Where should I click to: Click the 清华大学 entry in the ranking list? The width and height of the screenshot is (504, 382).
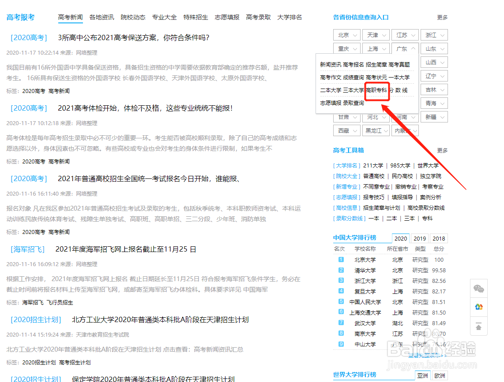pyautogui.click(x=365, y=271)
